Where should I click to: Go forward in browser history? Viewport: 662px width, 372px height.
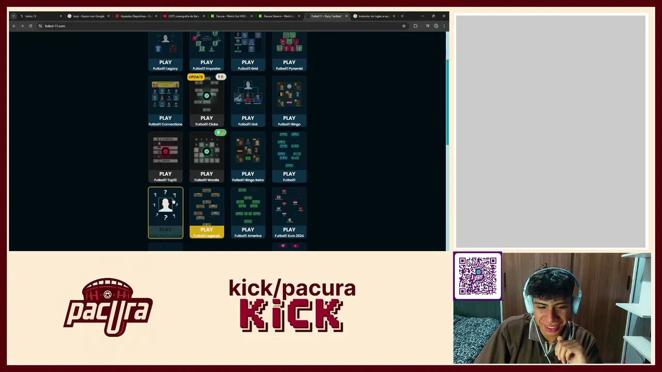[x=22, y=26]
